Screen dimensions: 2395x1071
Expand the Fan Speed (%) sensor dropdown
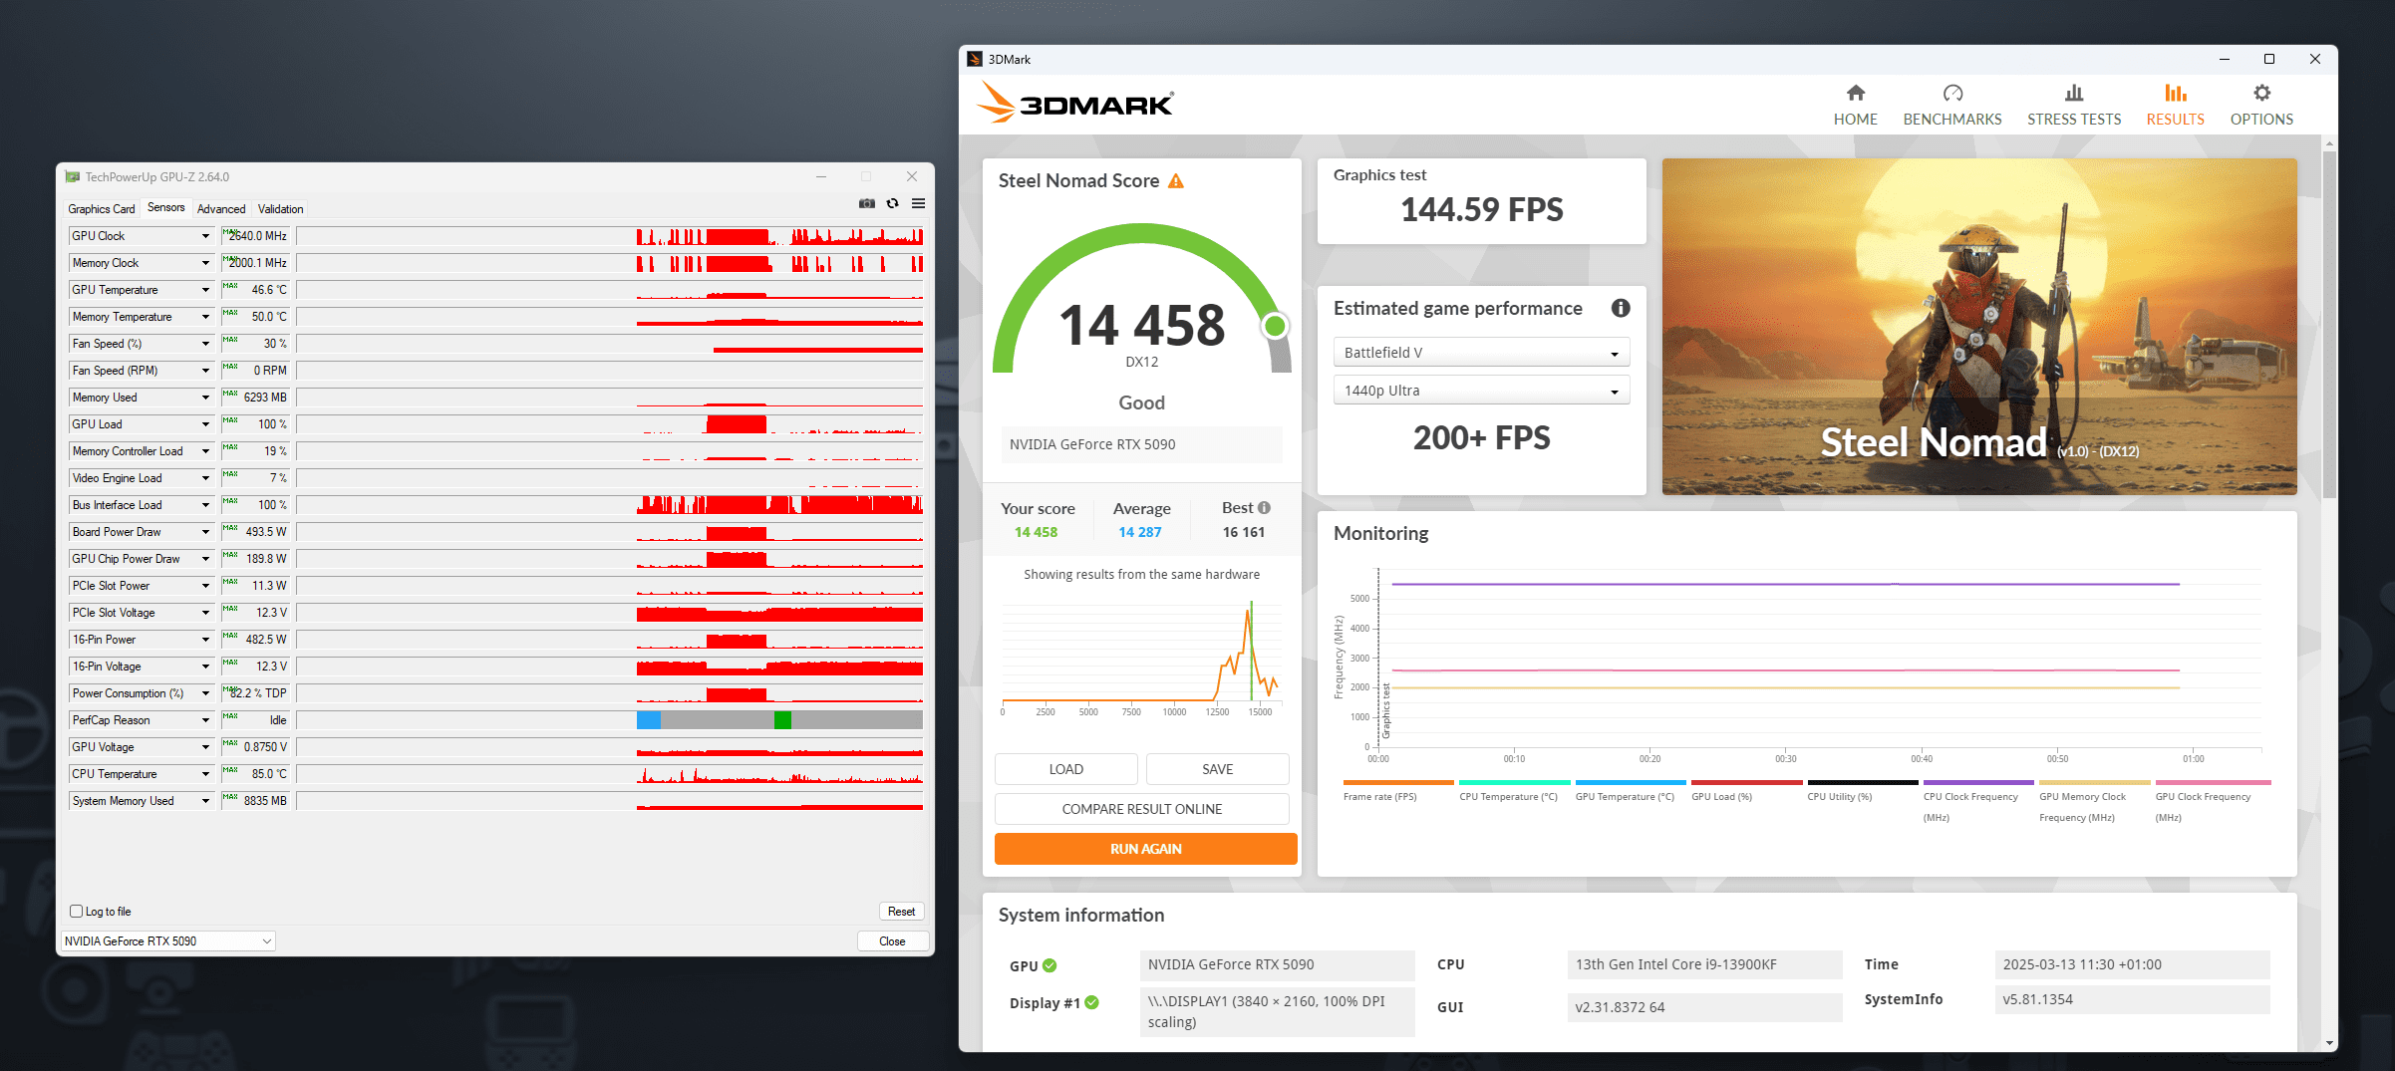(x=205, y=344)
